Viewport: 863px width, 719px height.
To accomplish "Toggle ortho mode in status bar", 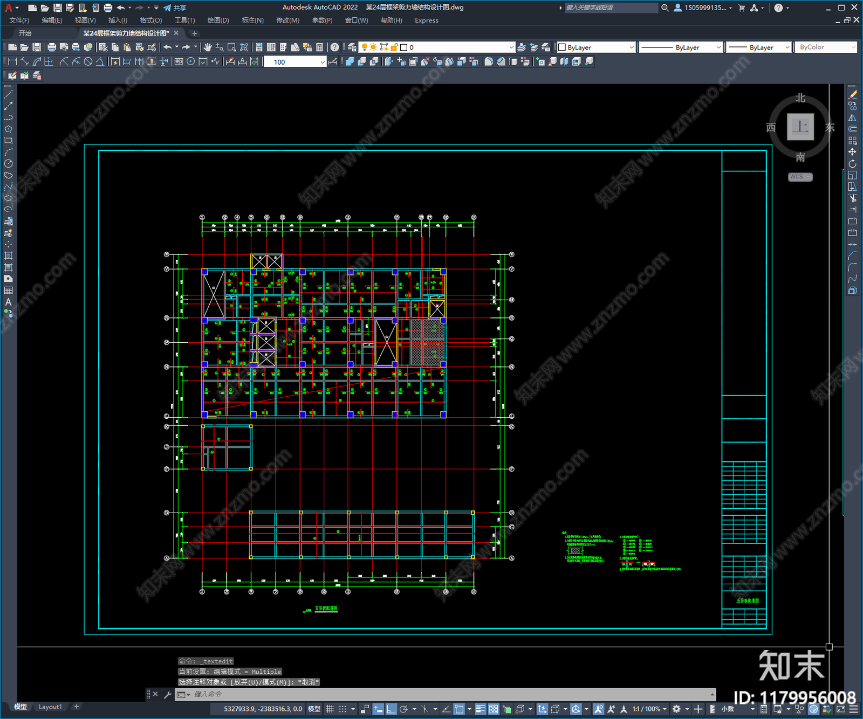I will pyautogui.click(x=391, y=709).
